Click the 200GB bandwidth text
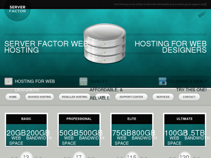 (39, 135)
